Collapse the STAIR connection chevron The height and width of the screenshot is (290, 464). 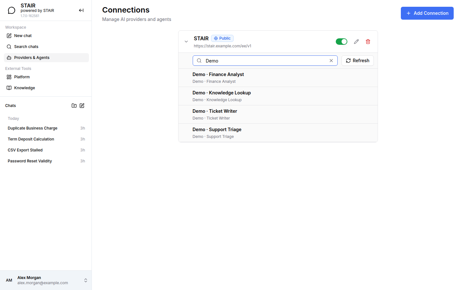(186, 42)
